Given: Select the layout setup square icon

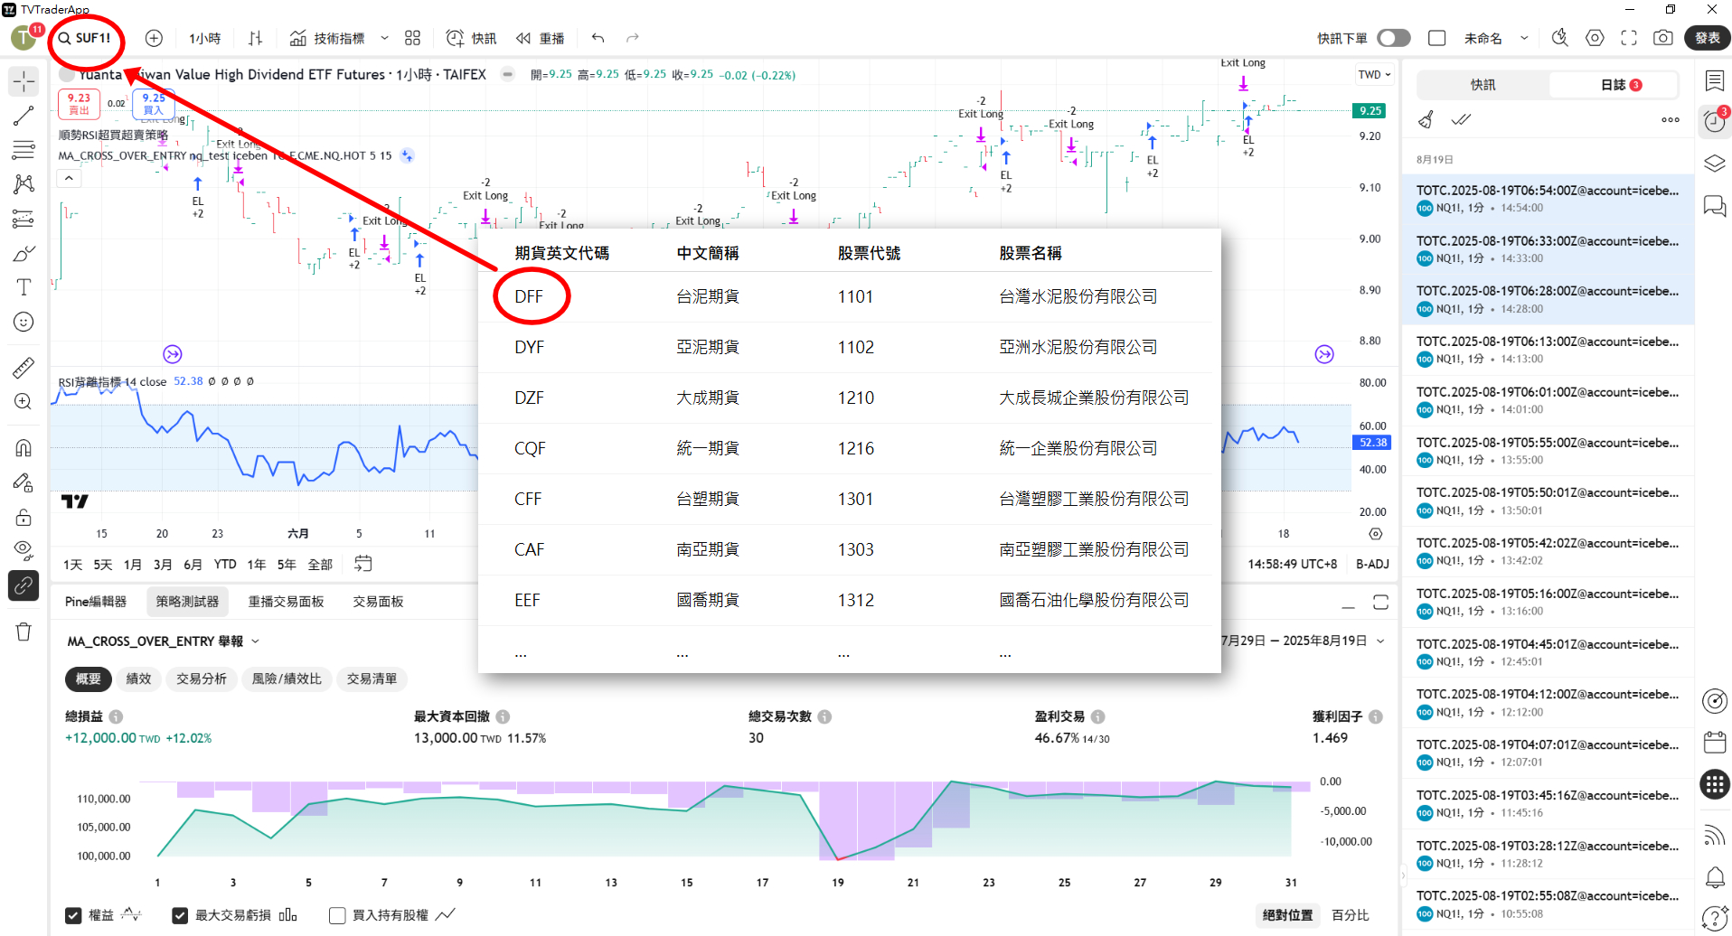Looking at the screenshot, I should tap(1437, 38).
